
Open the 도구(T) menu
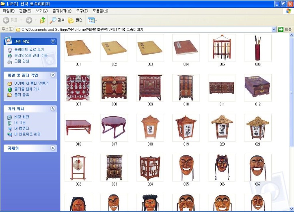pyautogui.click(x=82, y=11)
